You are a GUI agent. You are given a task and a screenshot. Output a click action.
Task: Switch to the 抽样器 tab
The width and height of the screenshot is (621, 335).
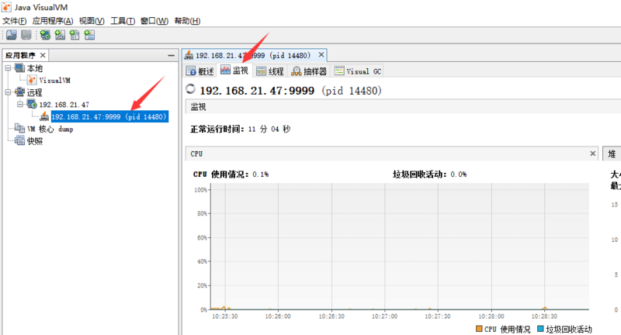tap(309, 71)
